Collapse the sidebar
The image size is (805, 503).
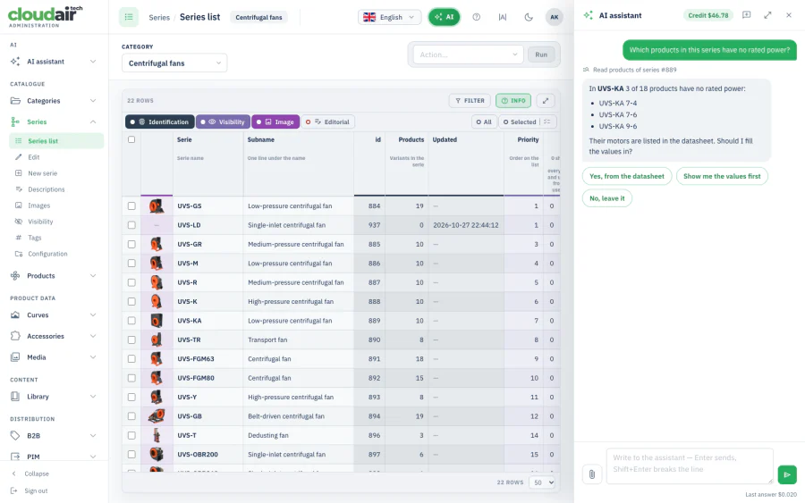click(x=37, y=474)
